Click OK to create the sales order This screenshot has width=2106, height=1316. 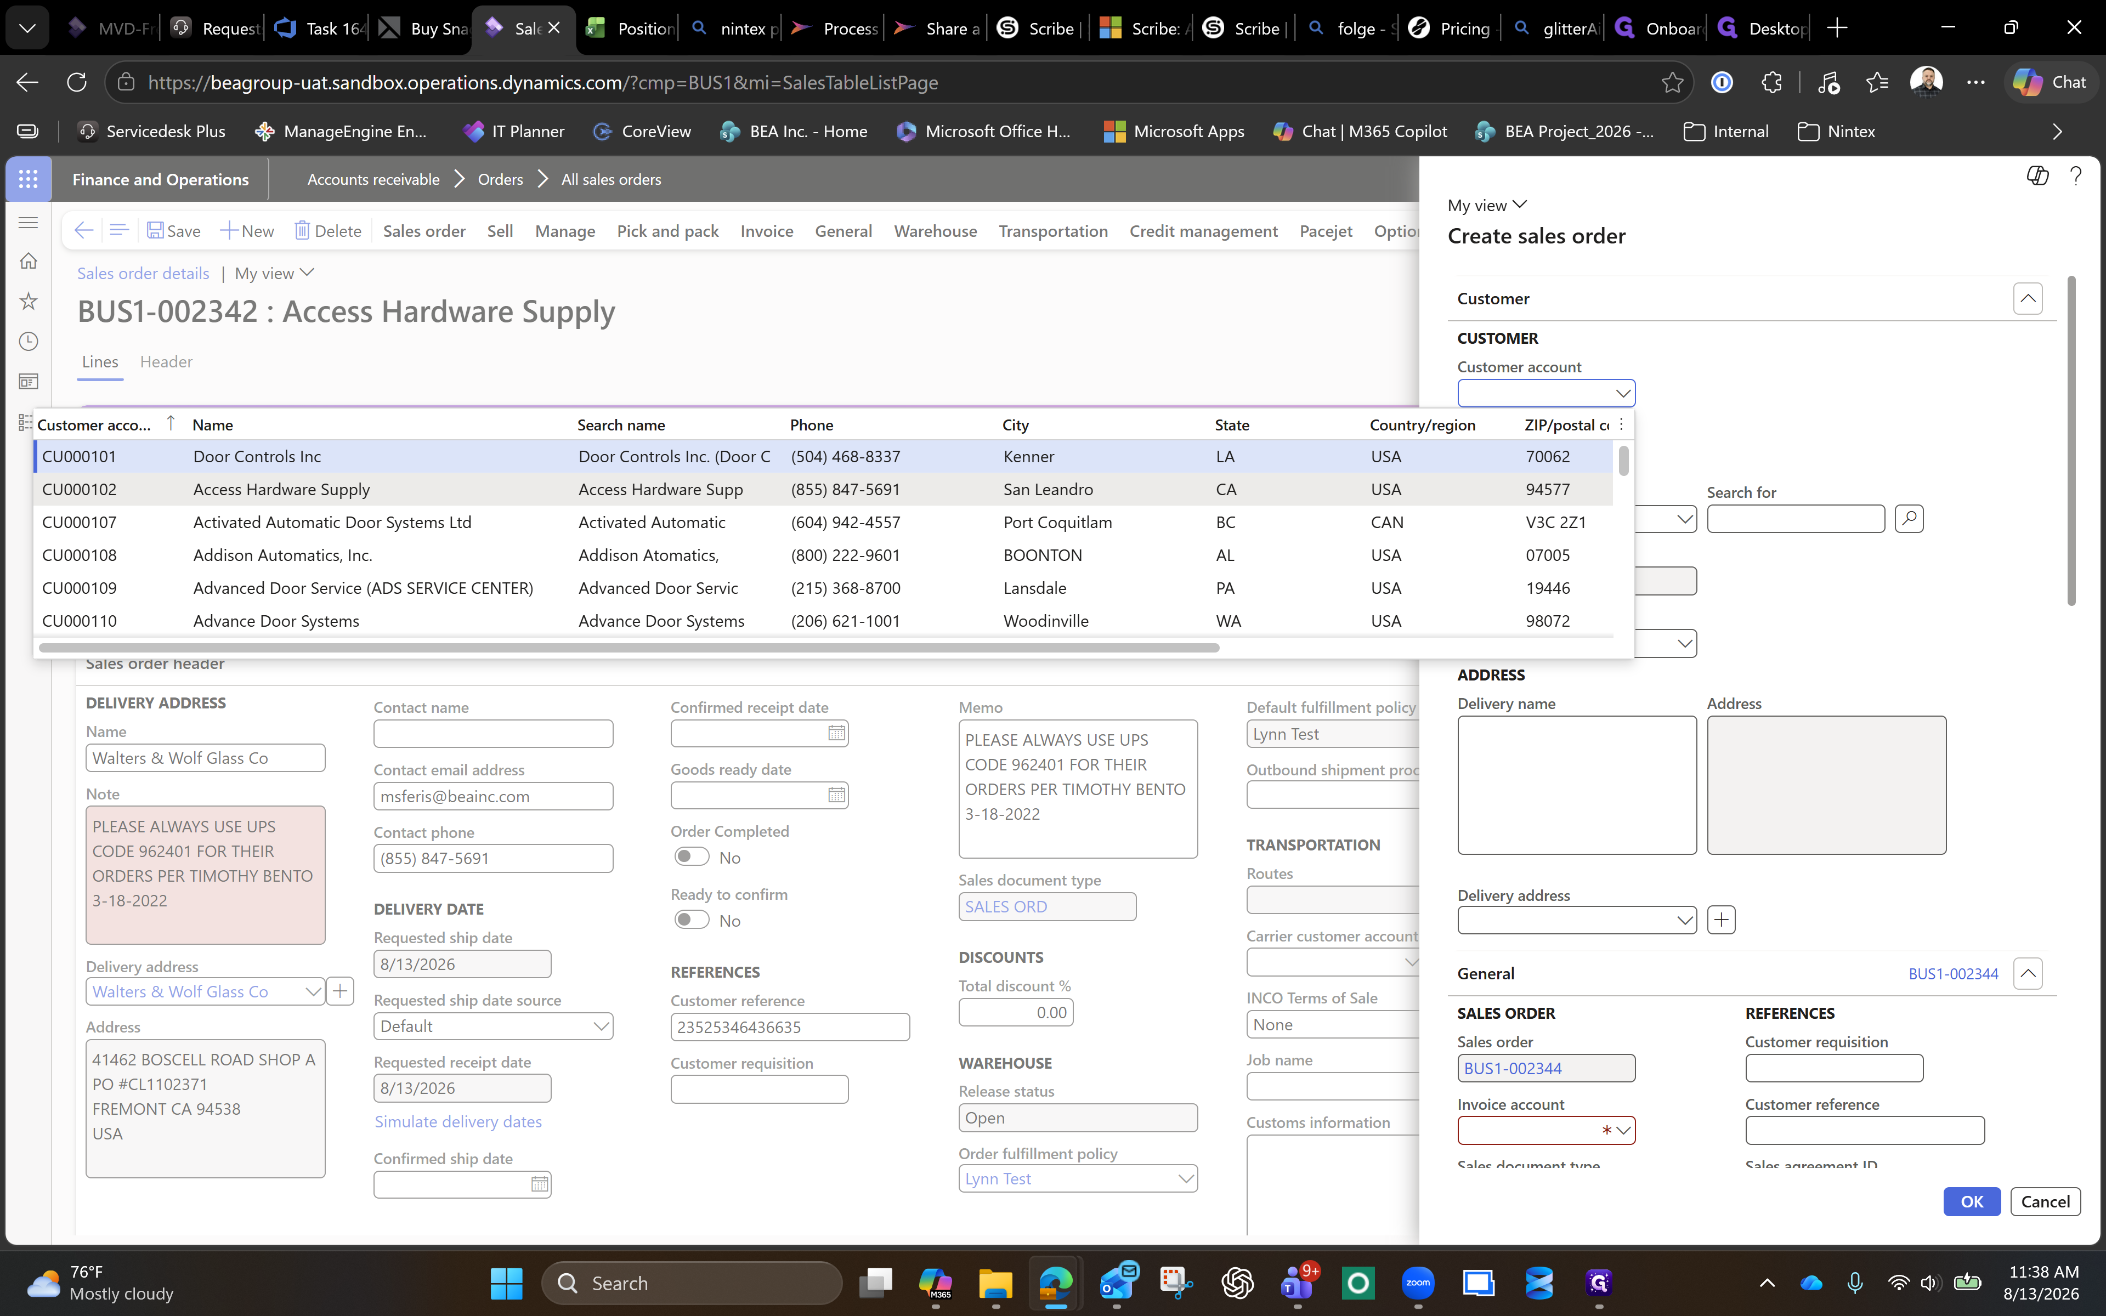[x=1971, y=1201]
